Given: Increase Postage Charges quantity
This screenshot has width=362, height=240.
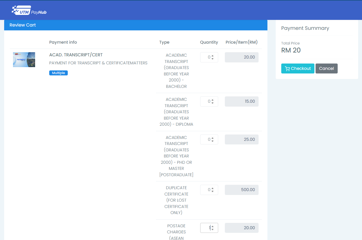Looking at the screenshot, I should 212,226.
